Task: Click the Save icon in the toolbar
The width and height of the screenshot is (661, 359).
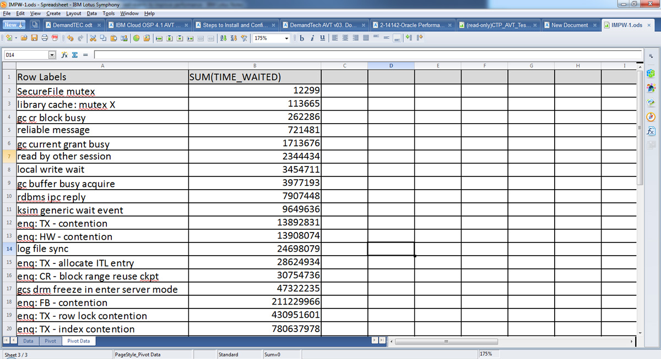Action: pyautogui.click(x=34, y=38)
